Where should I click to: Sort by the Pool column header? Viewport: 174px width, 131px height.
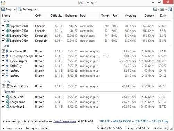(x=83, y=16)
